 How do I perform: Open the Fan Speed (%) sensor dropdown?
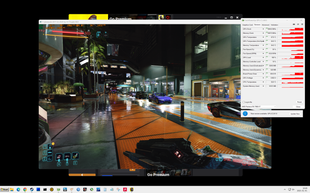click(263, 50)
